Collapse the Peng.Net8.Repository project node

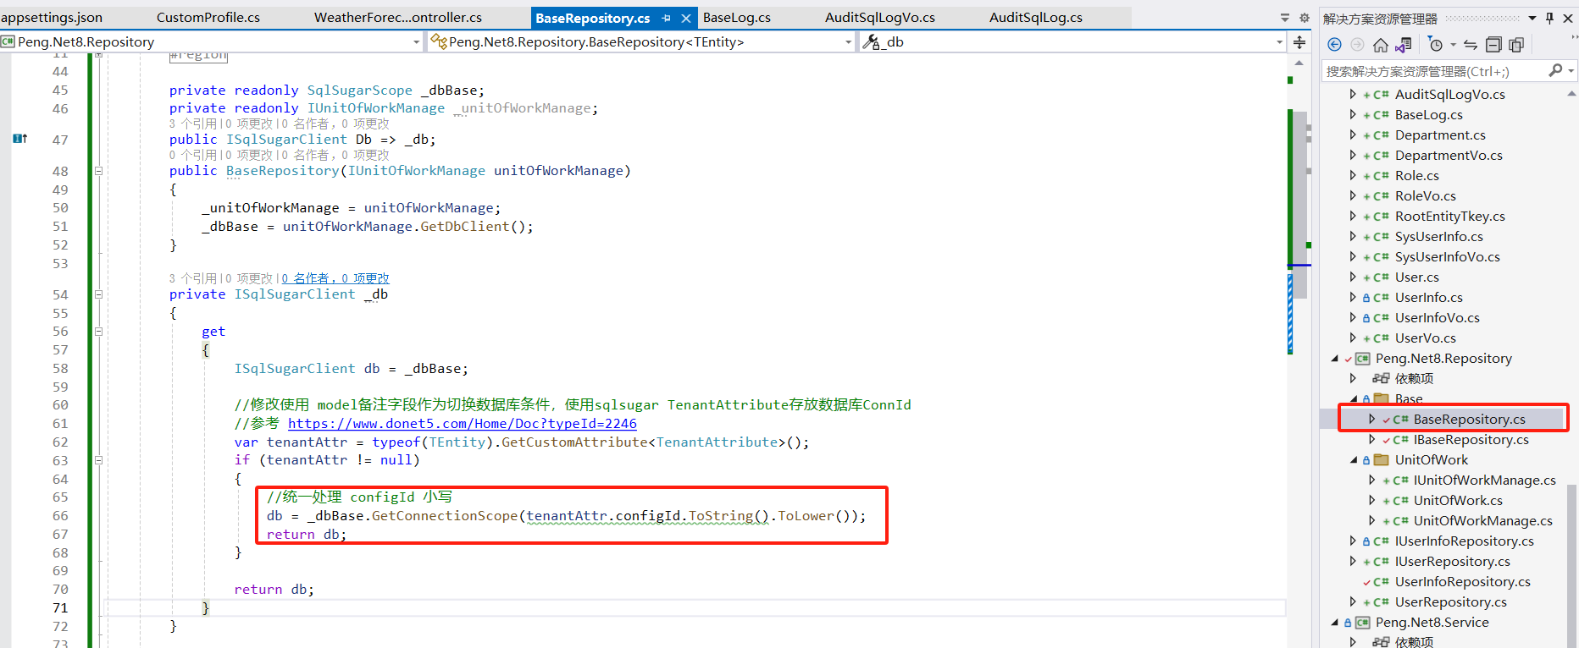point(1335,359)
